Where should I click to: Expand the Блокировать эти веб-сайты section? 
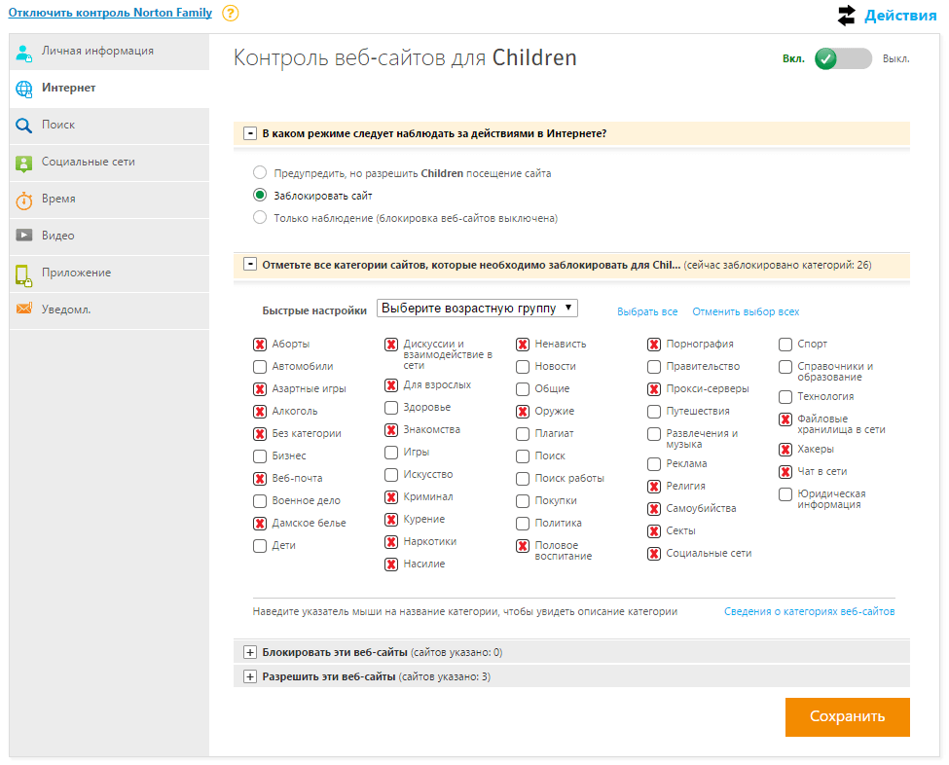click(251, 651)
